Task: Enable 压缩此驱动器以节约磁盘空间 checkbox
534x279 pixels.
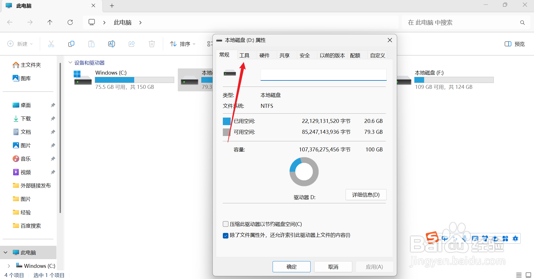Action: [225, 224]
